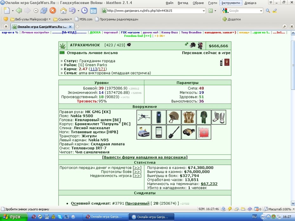Open the ГОС магазин navigation link
295x221 pixels.
130,32
